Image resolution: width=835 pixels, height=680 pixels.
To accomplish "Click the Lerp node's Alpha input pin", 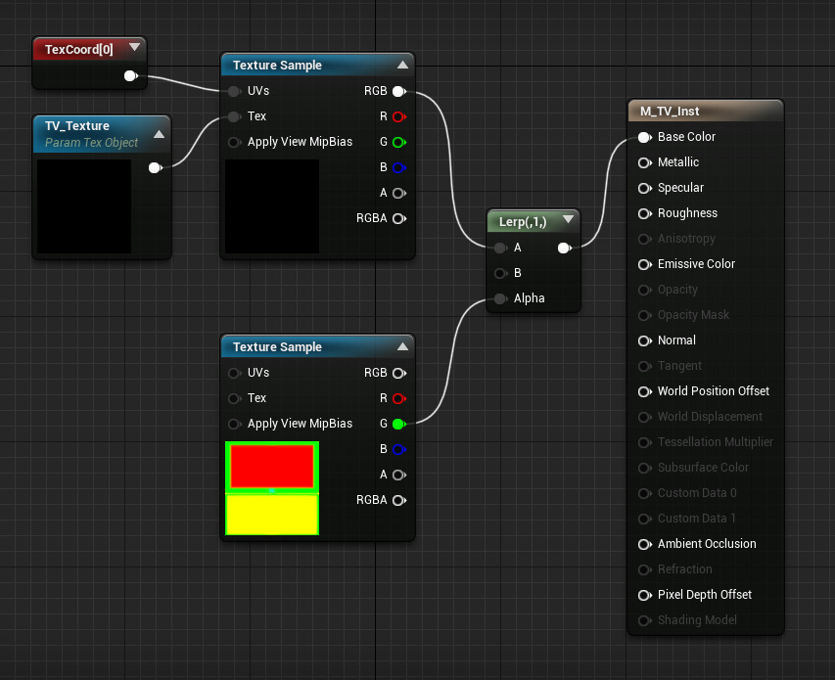I will [500, 298].
